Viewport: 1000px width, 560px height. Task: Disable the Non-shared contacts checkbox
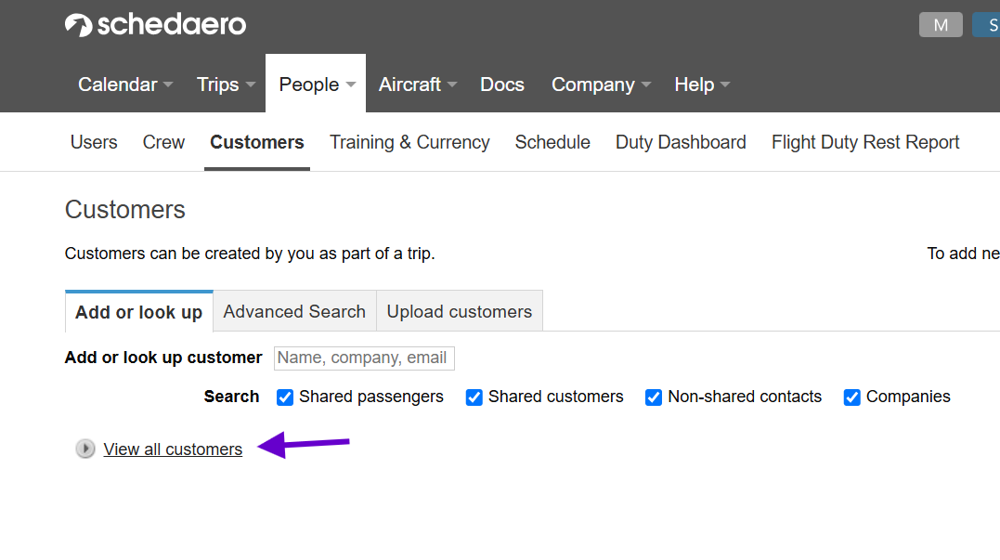[x=654, y=397]
